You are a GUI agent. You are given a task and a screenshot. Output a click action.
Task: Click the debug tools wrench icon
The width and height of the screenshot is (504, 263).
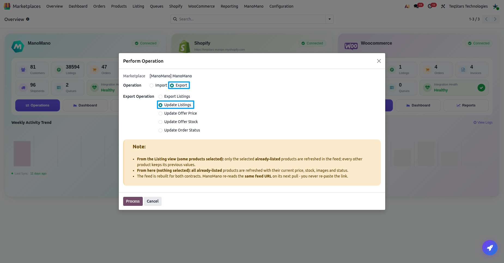[x=443, y=6]
